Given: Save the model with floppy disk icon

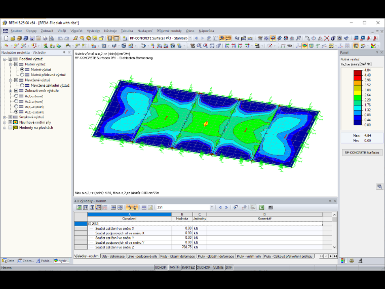Looking at the screenshot, I should coord(32,38).
